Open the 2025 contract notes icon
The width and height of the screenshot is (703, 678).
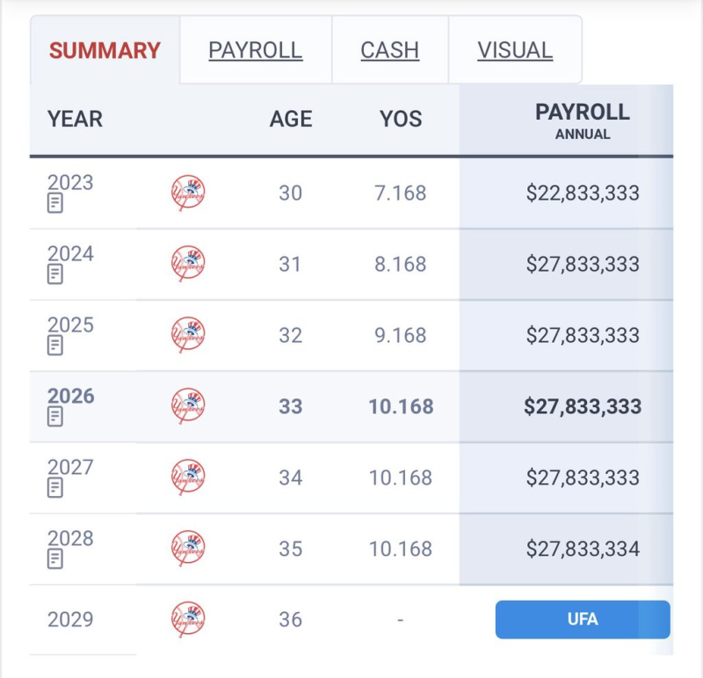coord(55,346)
